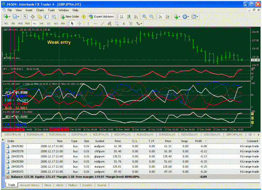Open the Strategy Tester magnifier icon
The height and width of the screenshot is (190, 262).
[x=54, y=16]
